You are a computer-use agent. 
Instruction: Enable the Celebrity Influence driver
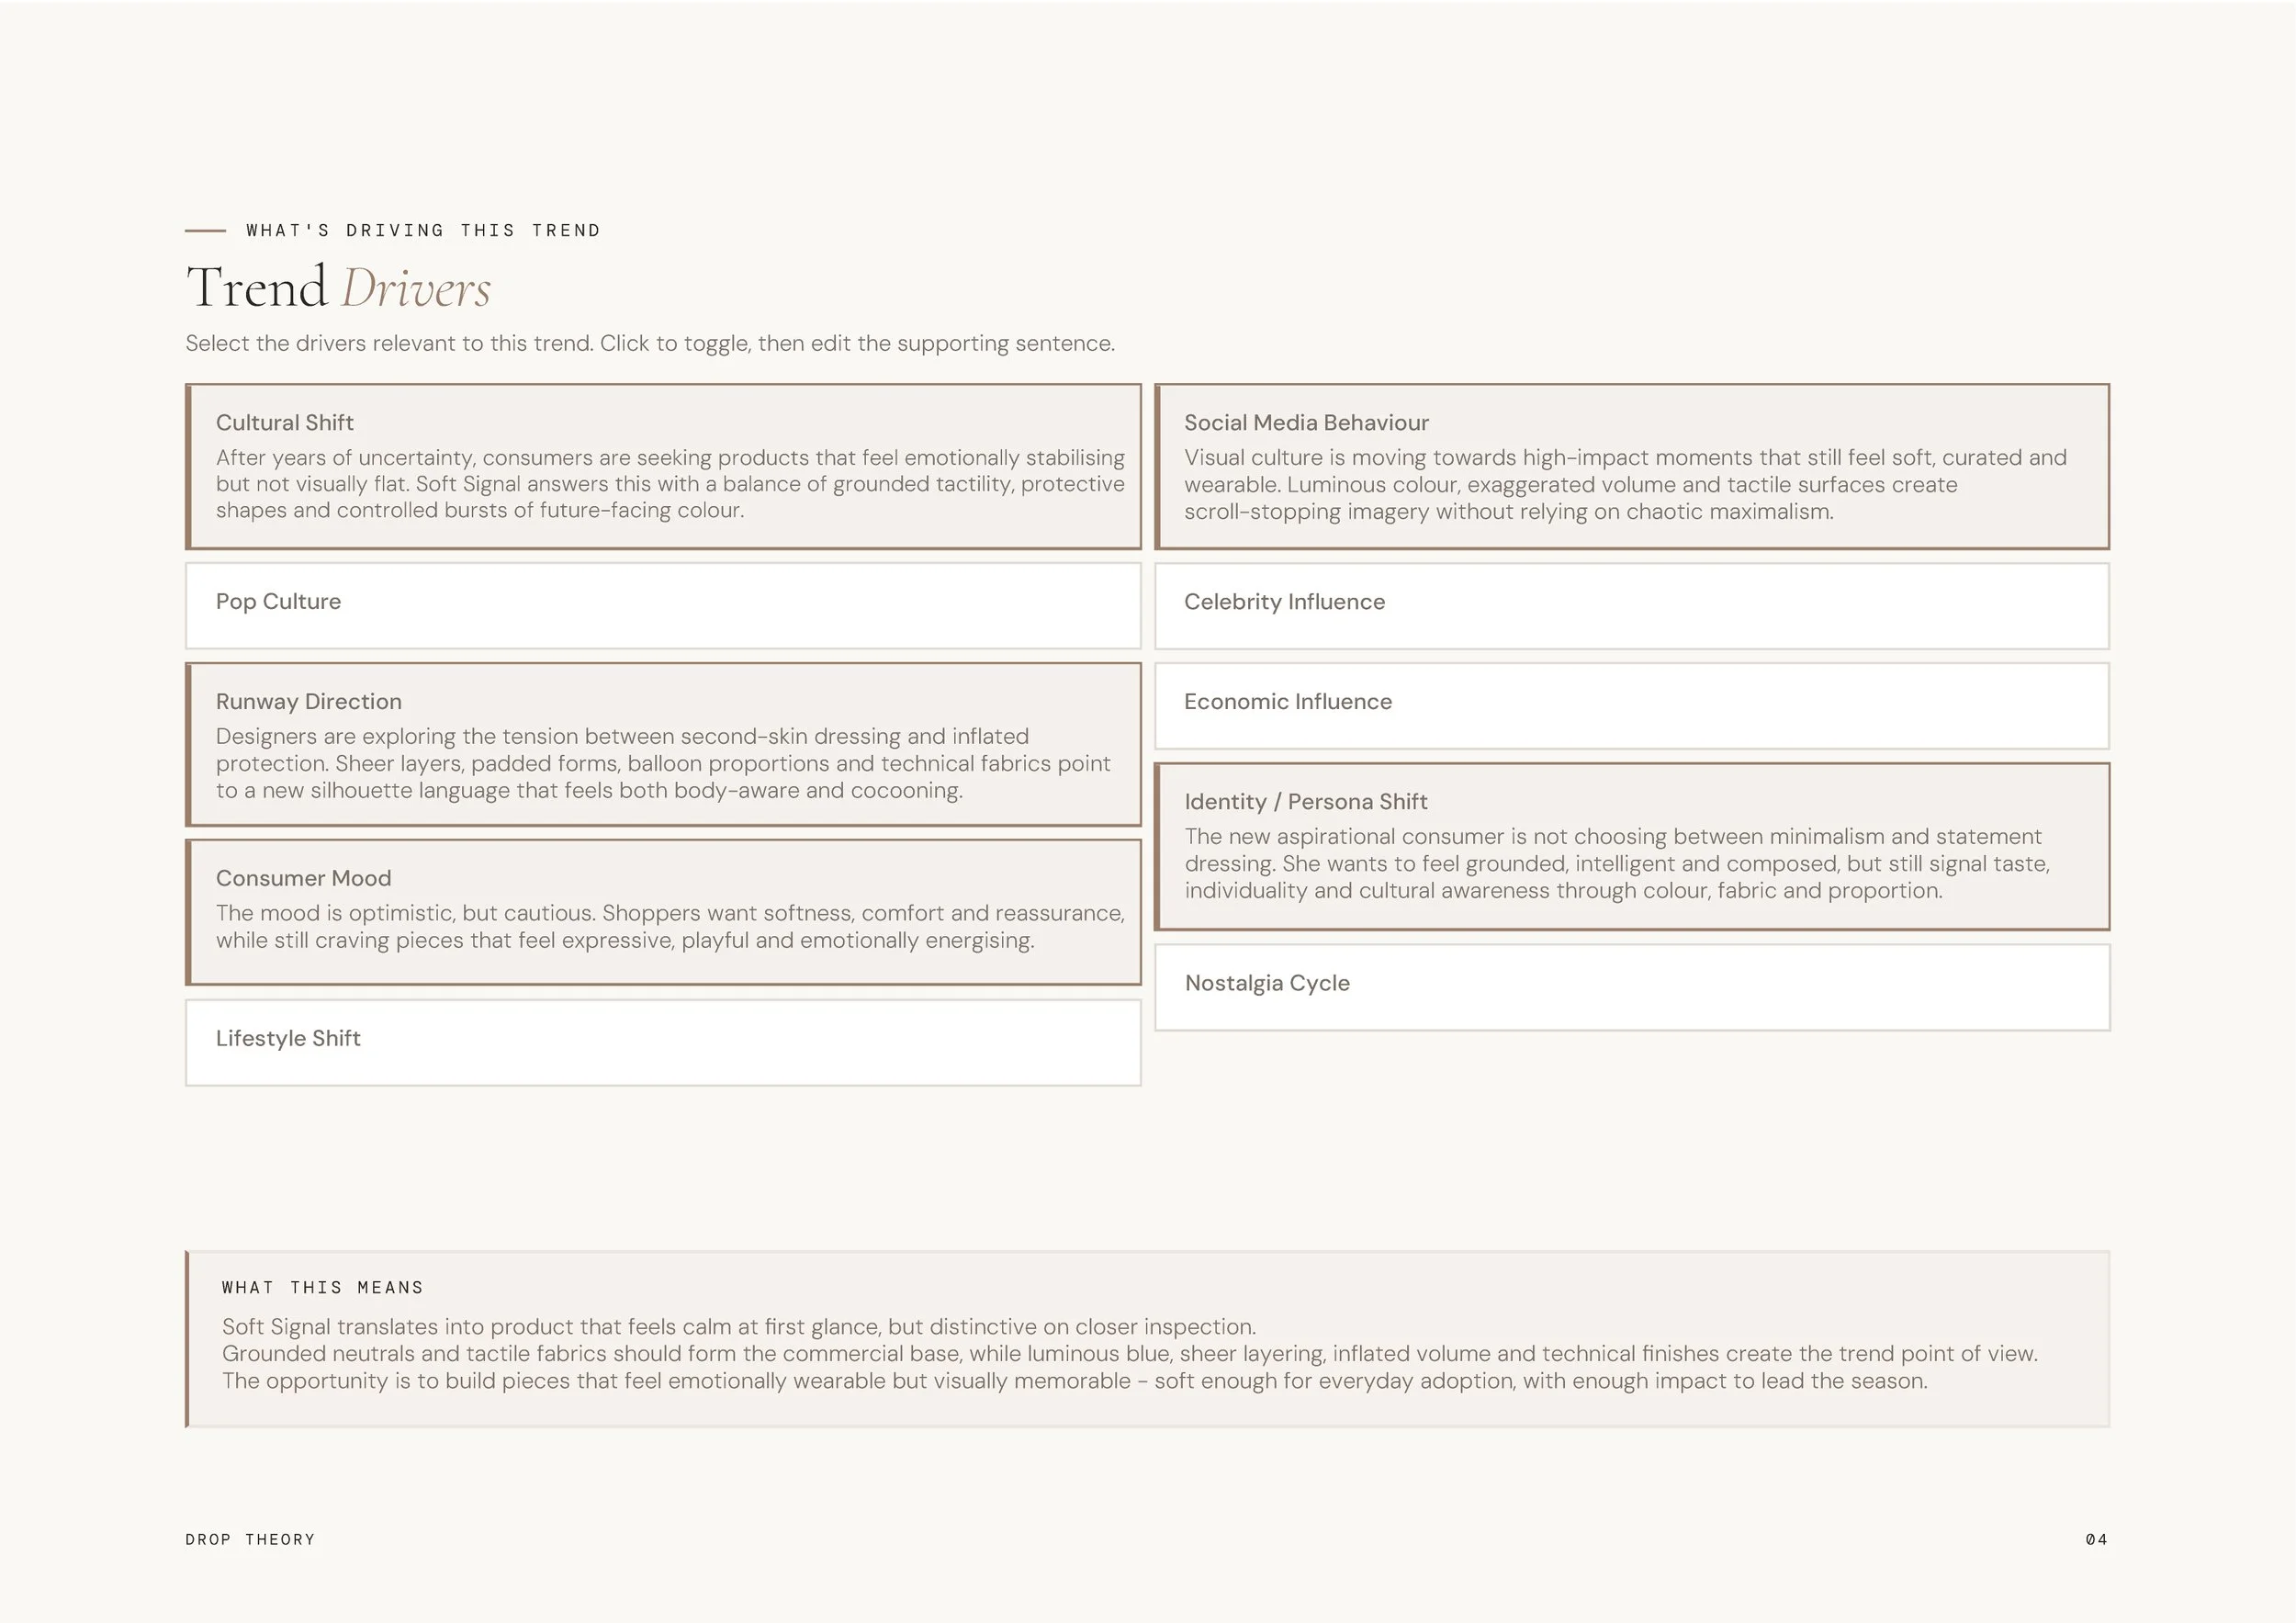pos(1631,605)
